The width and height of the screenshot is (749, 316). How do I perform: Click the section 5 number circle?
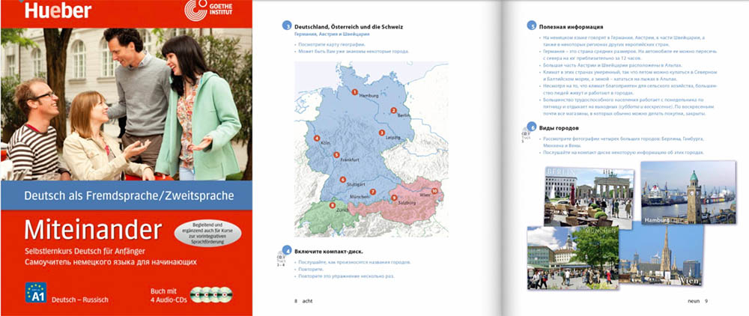[x=531, y=25]
